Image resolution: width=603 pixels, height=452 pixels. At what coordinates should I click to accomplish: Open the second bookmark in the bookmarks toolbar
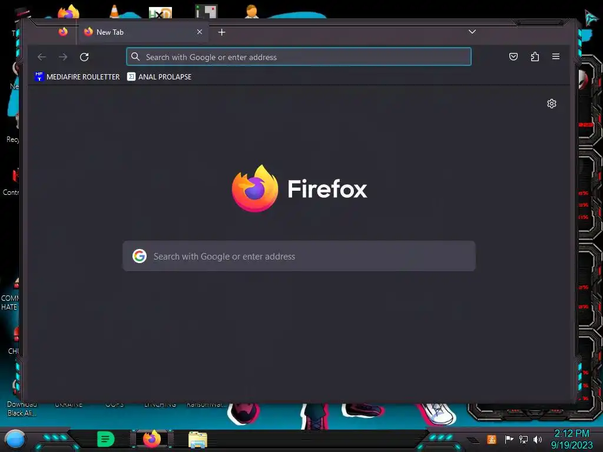point(160,77)
